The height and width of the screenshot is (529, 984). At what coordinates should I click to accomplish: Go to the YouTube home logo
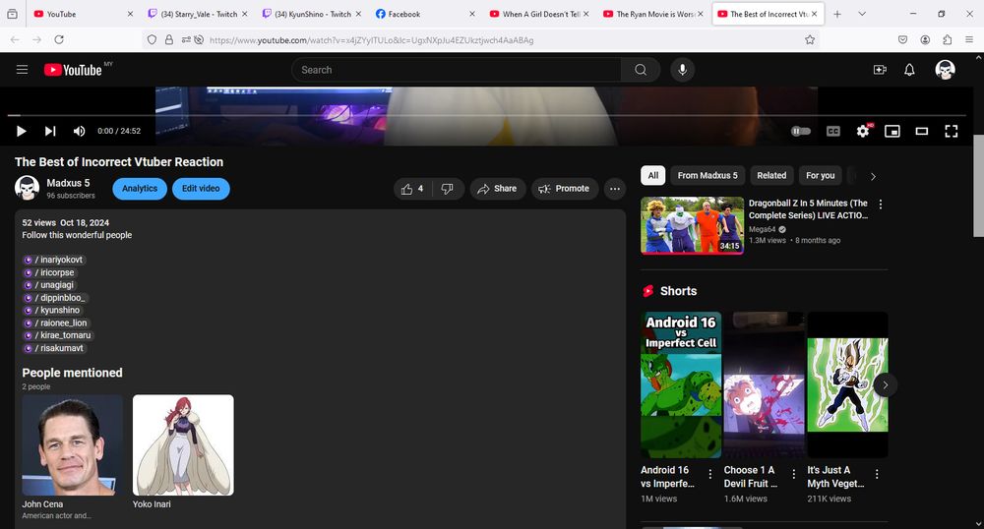[x=72, y=70]
